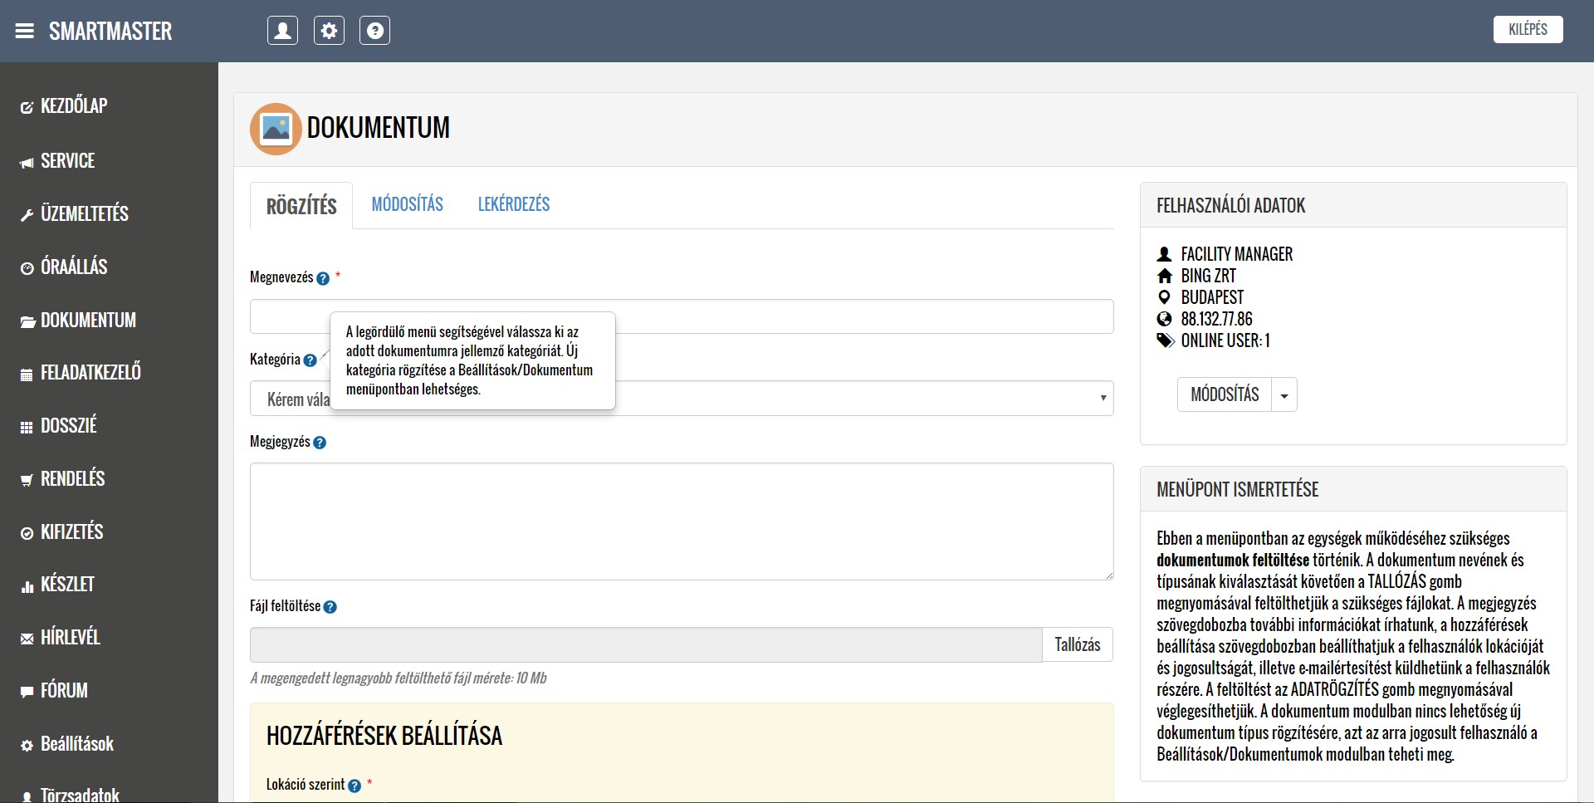Click the Módosítás button in user panel

pyautogui.click(x=1225, y=395)
